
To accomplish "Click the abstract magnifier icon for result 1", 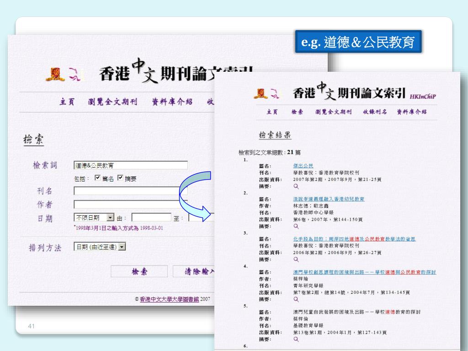I will [296, 186].
